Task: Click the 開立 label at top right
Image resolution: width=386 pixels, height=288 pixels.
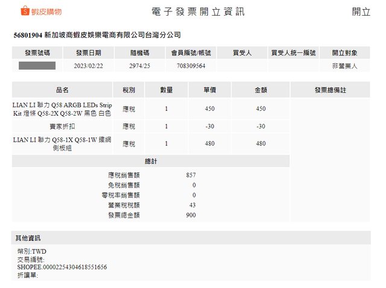Action: click(361, 11)
